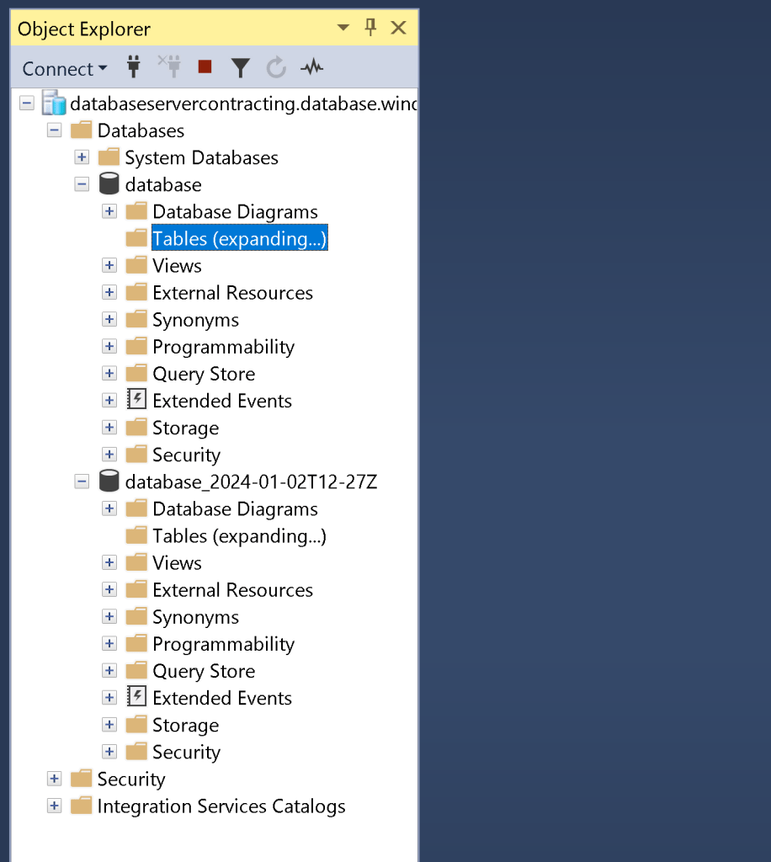Image resolution: width=771 pixels, height=862 pixels.
Task: Toggle the Auto Hide pin icon
Action: click(x=370, y=27)
